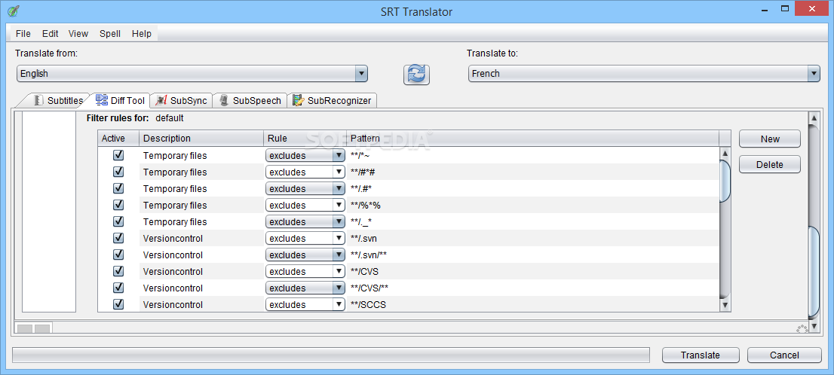The image size is (834, 375).
Task: Uncheck Active for pattern **/*~
Action: (118, 156)
